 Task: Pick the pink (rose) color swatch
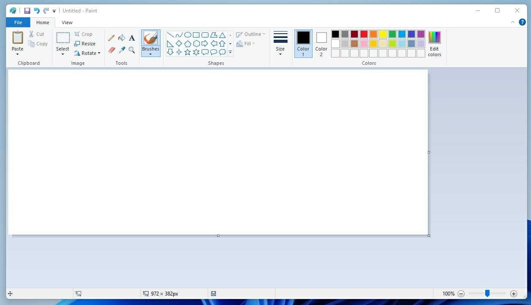pyautogui.click(x=364, y=44)
